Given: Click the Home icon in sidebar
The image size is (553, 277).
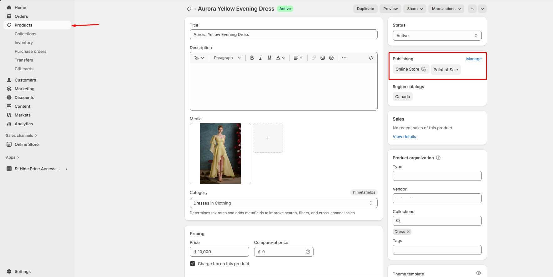Looking at the screenshot, I should click(x=9, y=7).
